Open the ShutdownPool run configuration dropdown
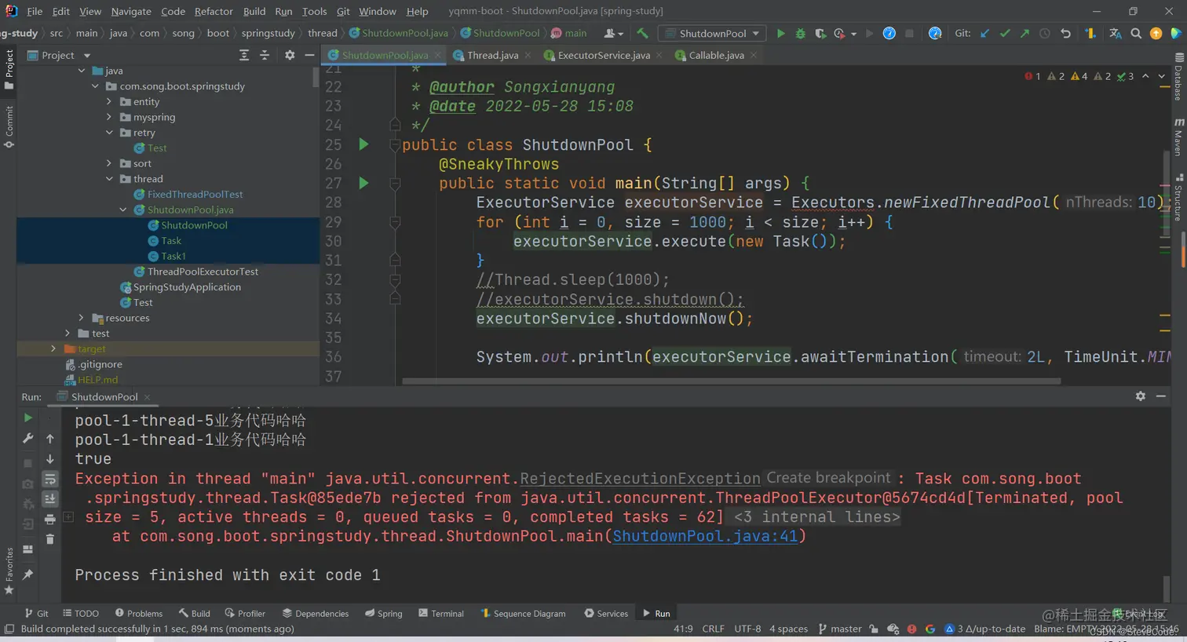The width and height of the screenshot is (1187, 642). 713,34
